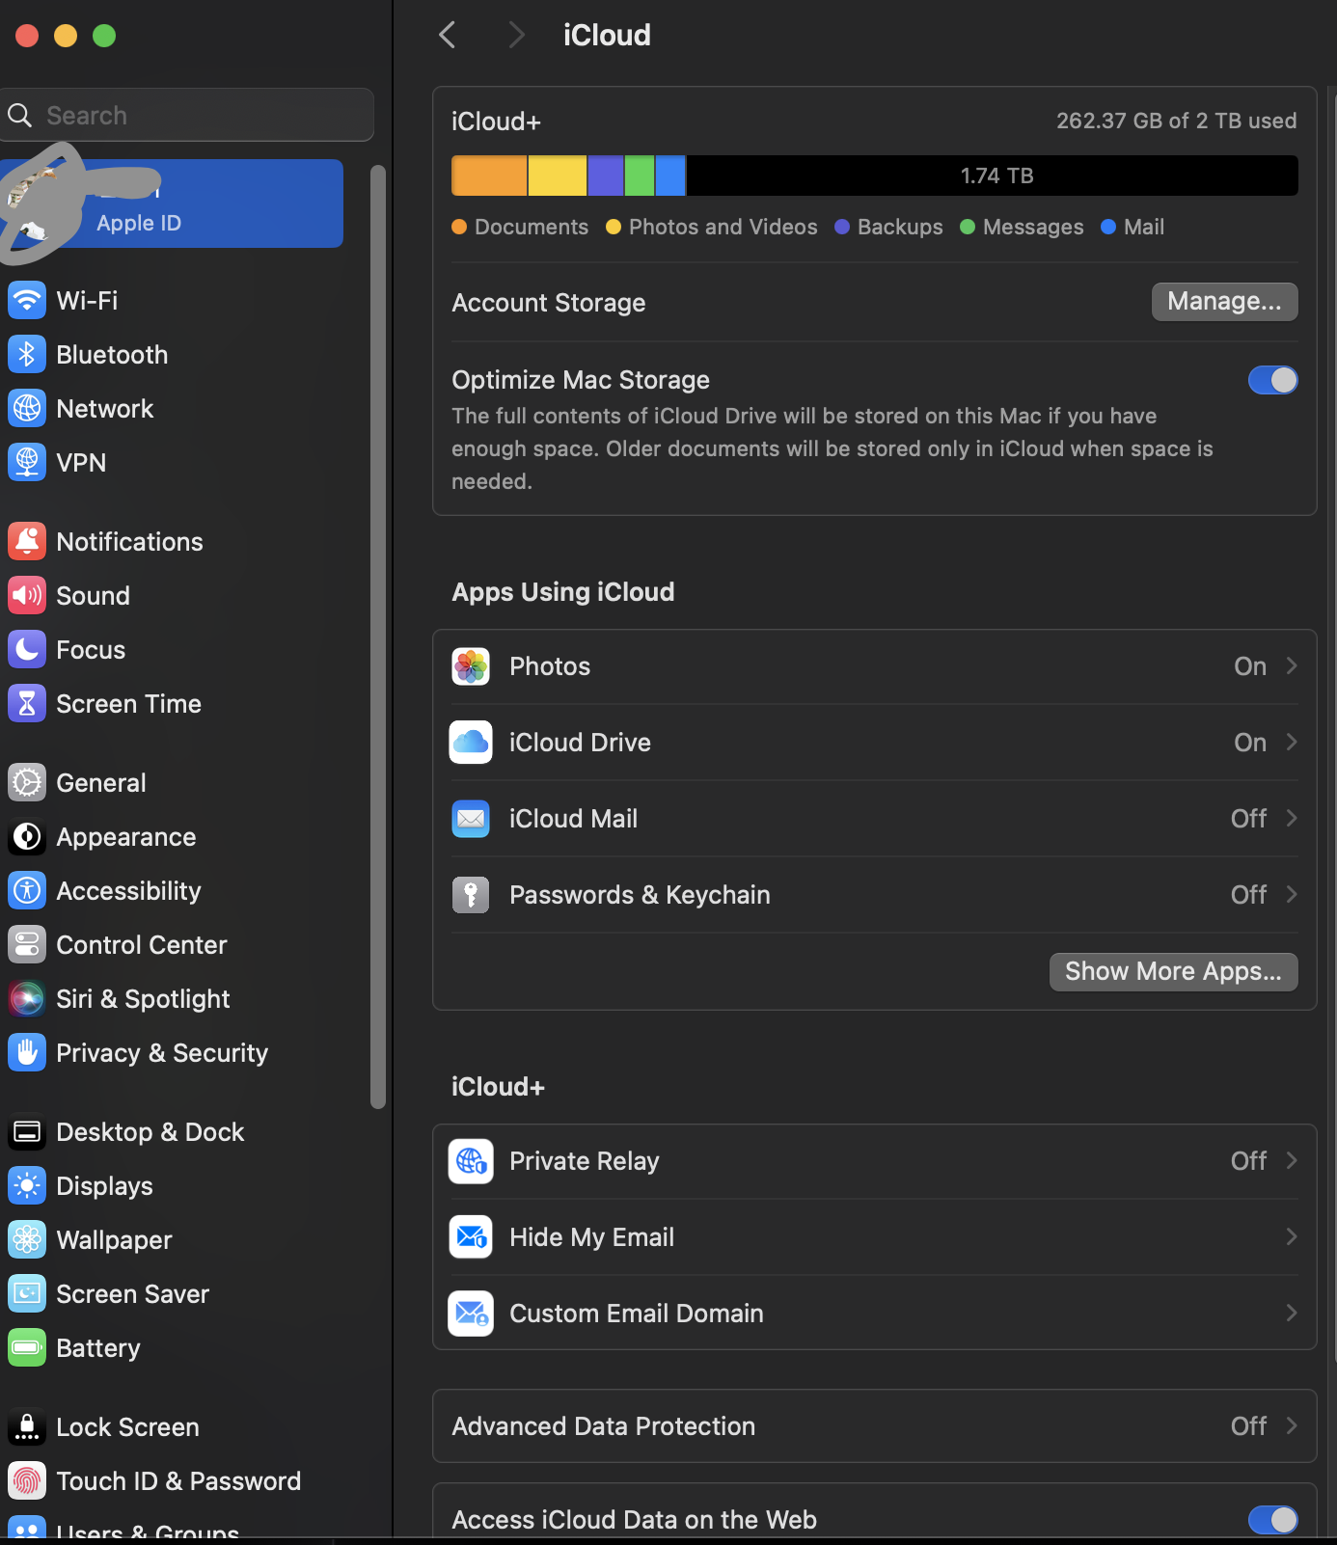The height and width of the screenshot is (1545, 1337).
Task: Click the Touch ID fingerprint icon
Action: (27, 1480)
